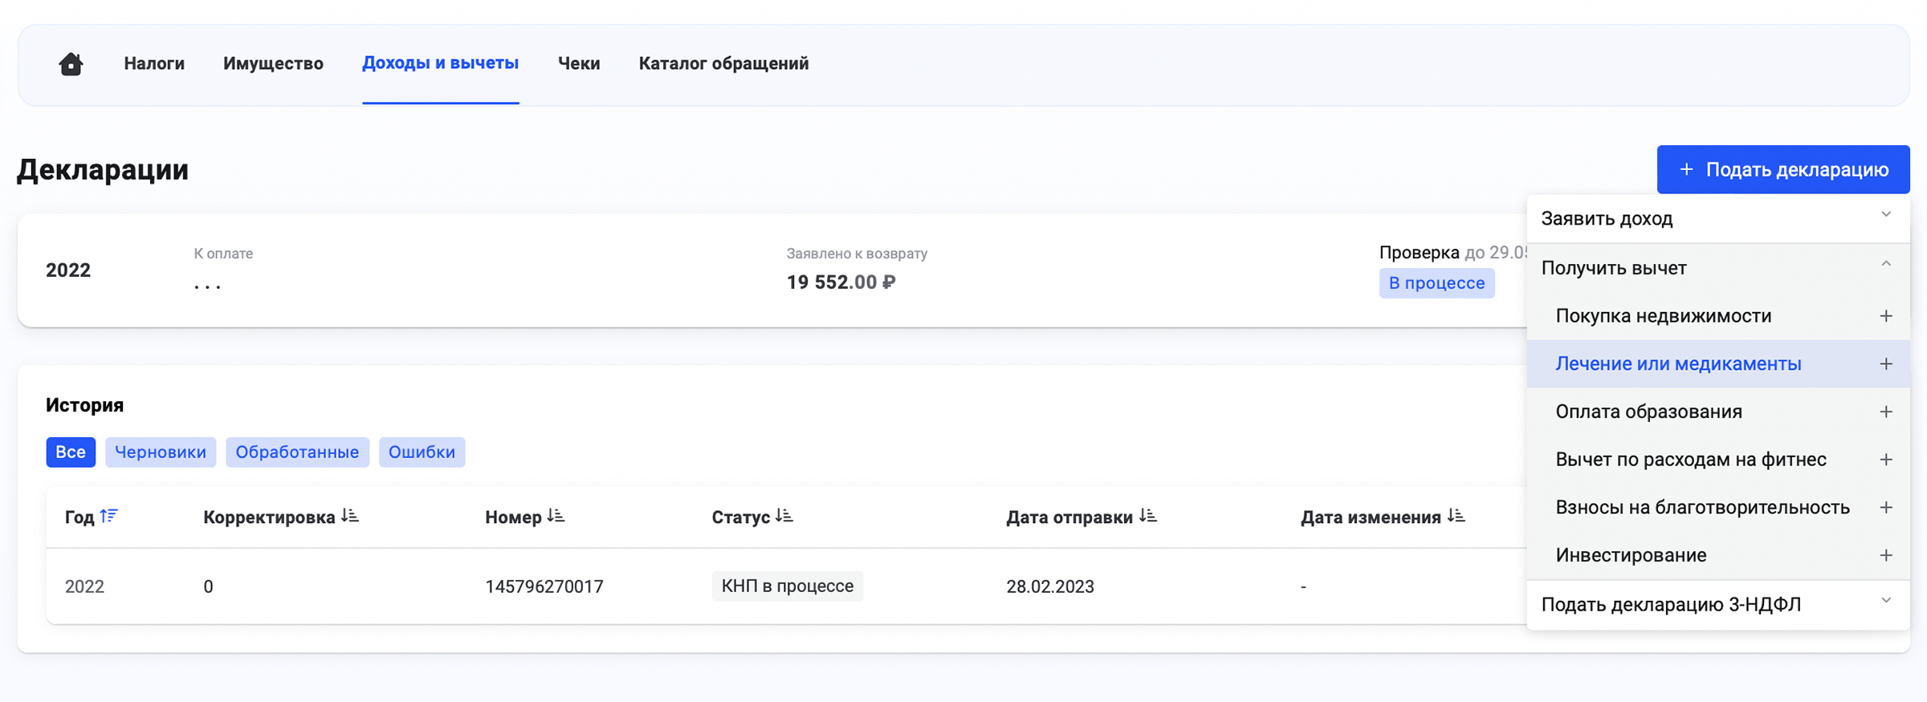Select the Доходы и вычеты tab

click(x=440, y=63)
